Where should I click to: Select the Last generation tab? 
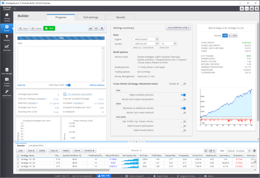[x=36, y=146]
